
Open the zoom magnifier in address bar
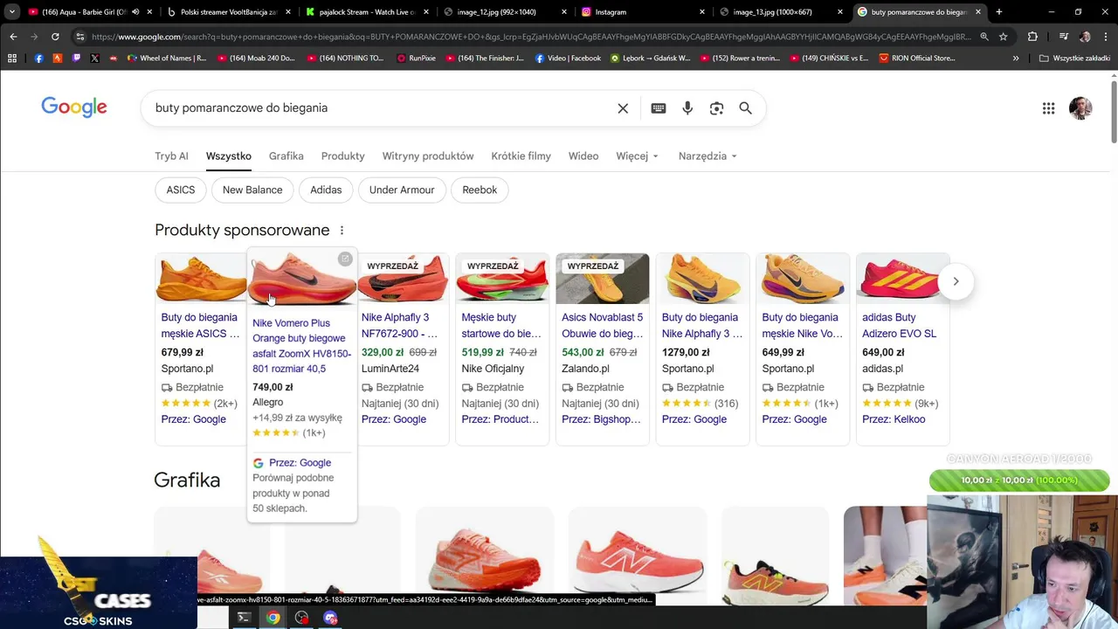pos(984,37)
